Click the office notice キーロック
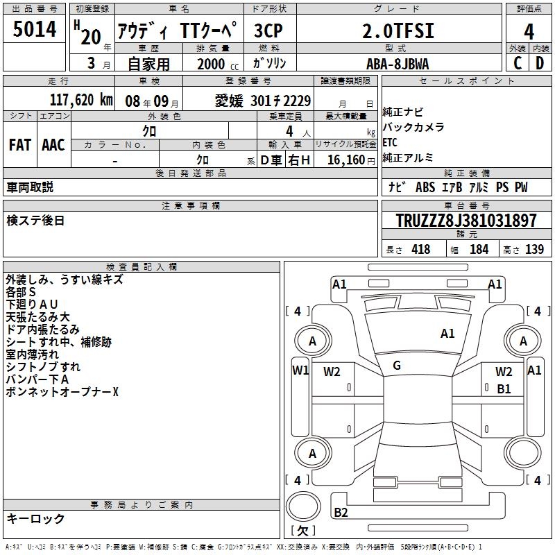 pos(35,519)
